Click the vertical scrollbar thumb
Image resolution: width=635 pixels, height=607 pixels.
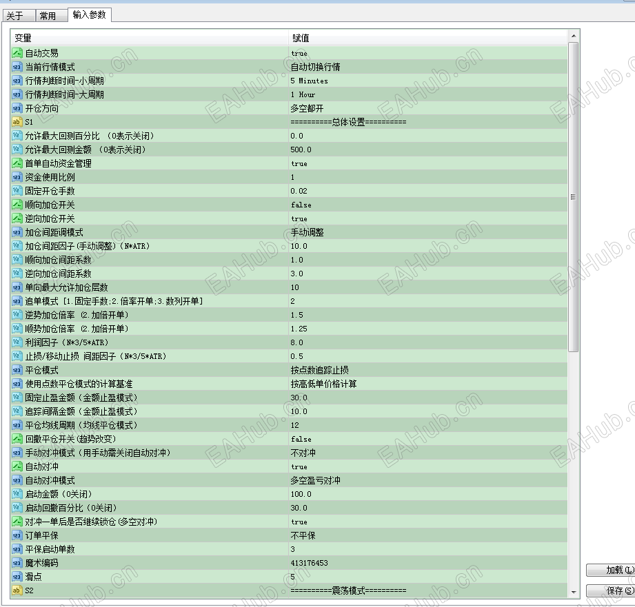[x=574, y=197]
